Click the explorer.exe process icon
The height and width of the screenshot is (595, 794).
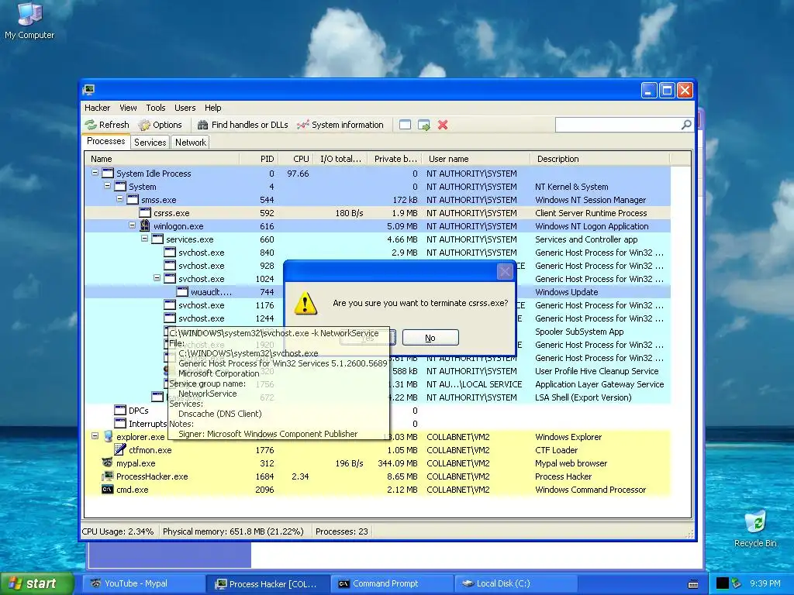108,436
